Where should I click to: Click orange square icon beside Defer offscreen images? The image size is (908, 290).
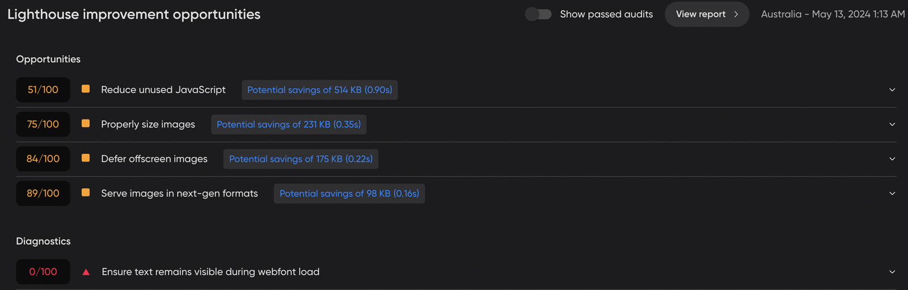(x=86, y=158)
